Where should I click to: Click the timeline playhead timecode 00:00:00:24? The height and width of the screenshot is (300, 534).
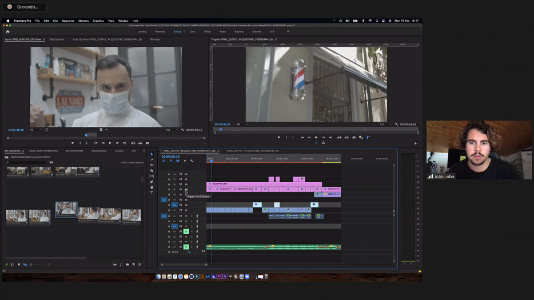pyautogui.click(x=170, y=157)
